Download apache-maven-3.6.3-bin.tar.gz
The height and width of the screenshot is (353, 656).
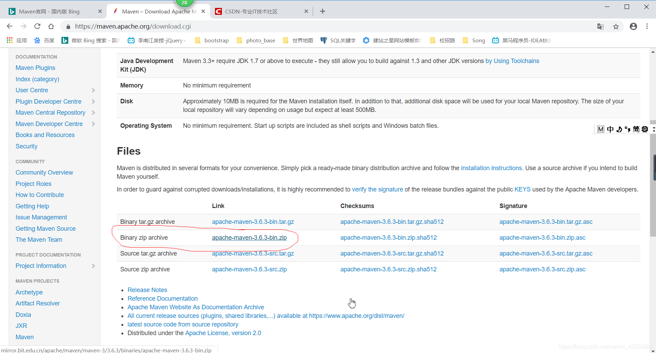[x=253, y=222]
